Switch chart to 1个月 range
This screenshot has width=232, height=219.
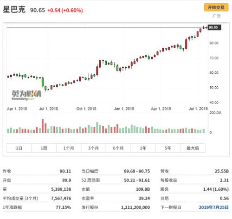tap(69, 148)
